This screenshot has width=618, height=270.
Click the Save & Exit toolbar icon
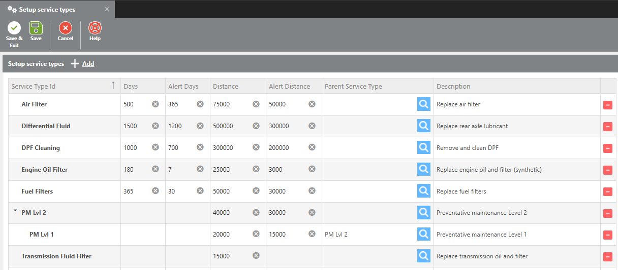pyautogui.click(x=14, y=28)
